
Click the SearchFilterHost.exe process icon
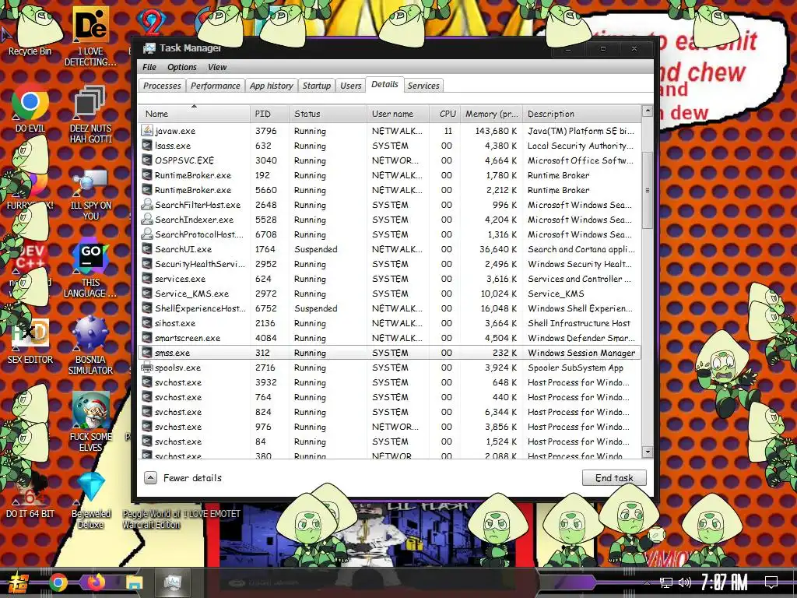(147, 205)
